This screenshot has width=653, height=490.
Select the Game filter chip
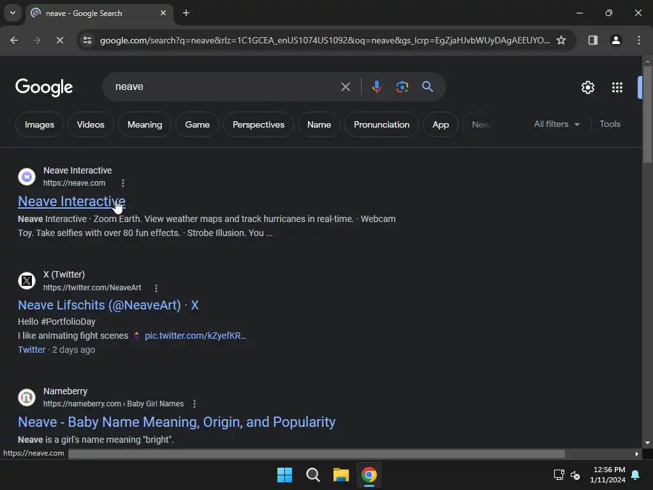click(x=198, y=124)
